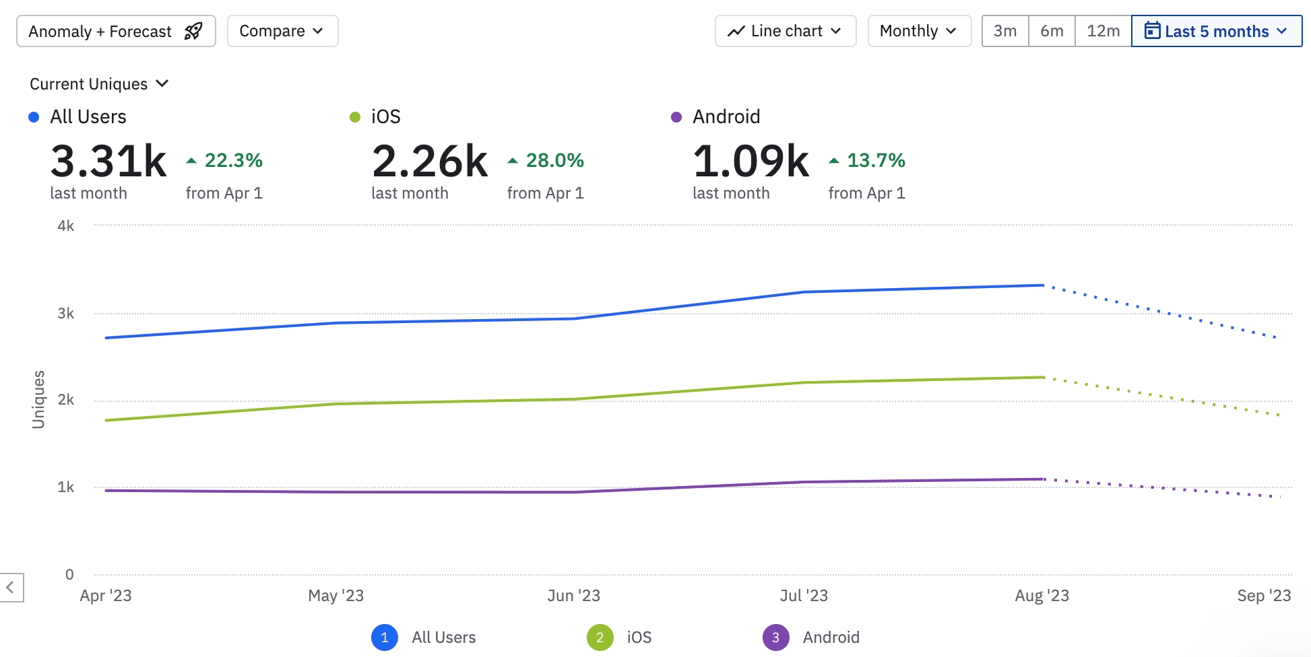1311x657 pixels.
Task: Click the calendar icon on Last 5 months
Action: 1153,31
